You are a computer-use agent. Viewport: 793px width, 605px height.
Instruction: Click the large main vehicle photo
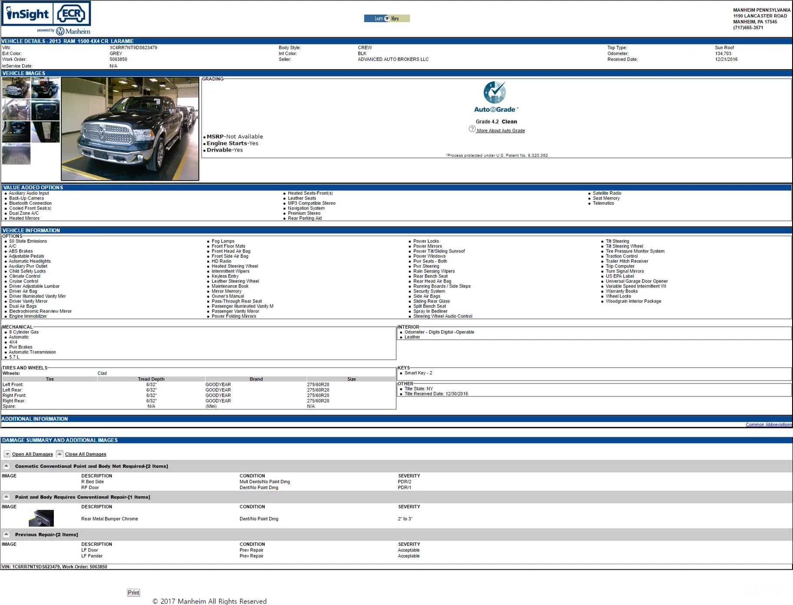tap(130, 129)
